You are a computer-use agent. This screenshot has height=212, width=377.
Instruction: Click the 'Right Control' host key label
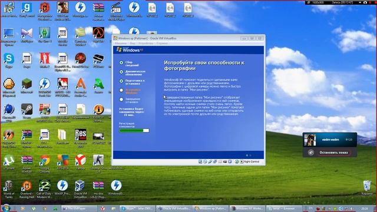click(252, 161)
